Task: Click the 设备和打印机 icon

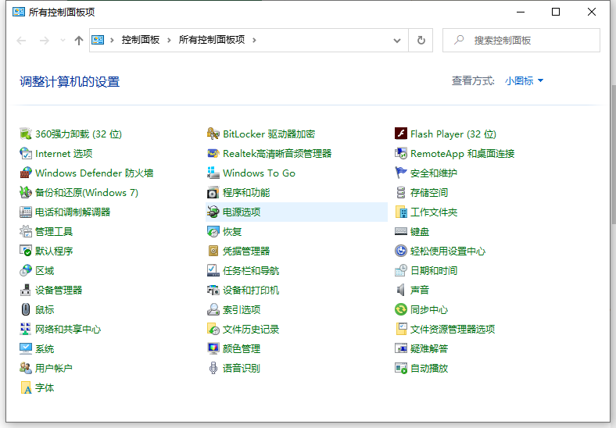Action: (x=213, y=291)
